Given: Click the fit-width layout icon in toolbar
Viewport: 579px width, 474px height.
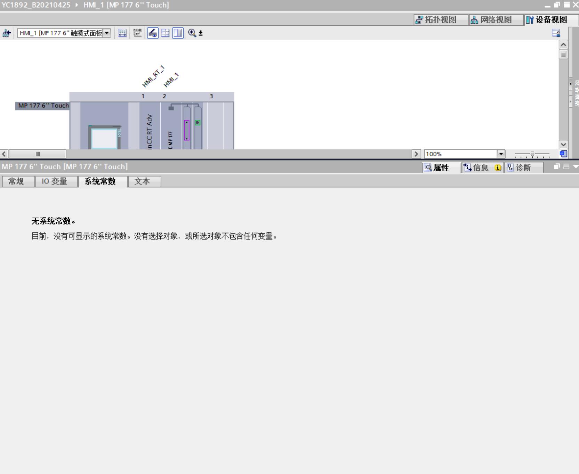Looking at the screenshot, I should click(x=122, y=33).
